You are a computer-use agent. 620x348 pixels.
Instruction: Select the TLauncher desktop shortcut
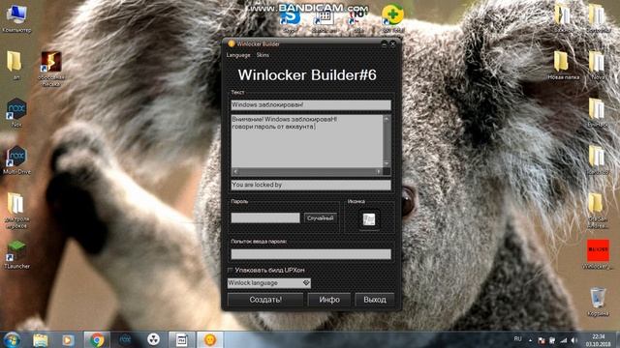tap(16, 255)
